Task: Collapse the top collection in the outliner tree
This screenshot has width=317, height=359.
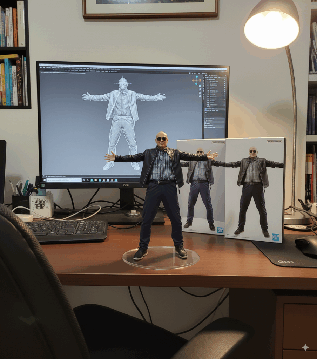Action: (207, 77)
